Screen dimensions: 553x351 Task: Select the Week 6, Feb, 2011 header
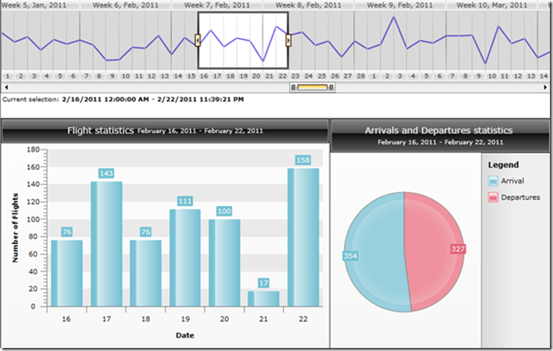point(125,5)
